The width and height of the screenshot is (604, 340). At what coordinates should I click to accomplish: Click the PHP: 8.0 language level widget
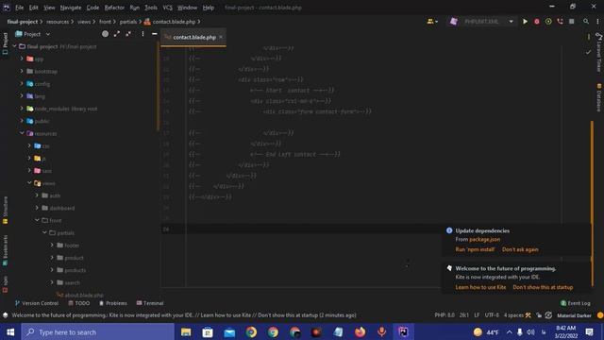point(445,315)
